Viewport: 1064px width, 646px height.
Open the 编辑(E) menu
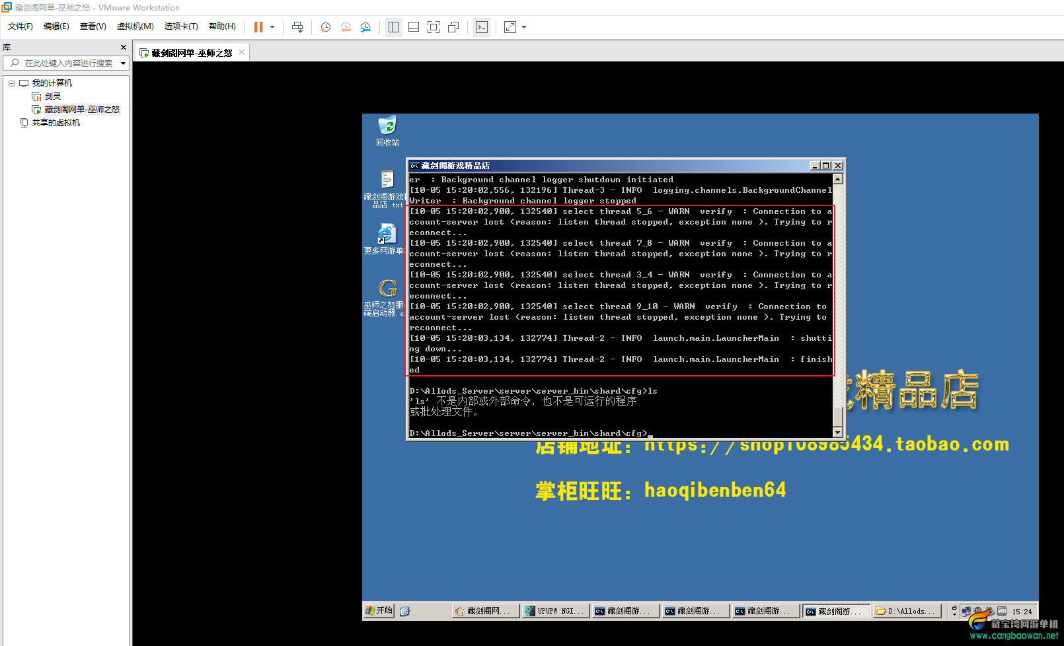pos(56,26)
